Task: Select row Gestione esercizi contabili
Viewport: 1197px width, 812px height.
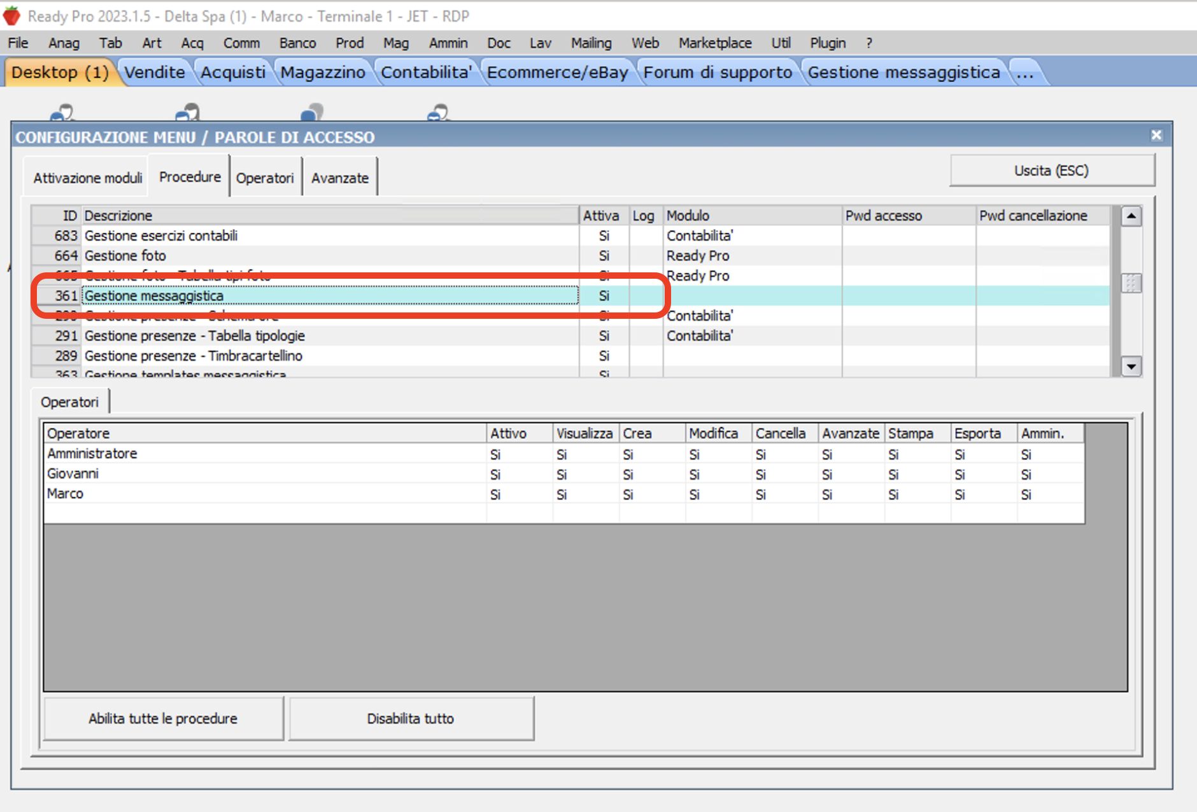Action: (570, 236)
